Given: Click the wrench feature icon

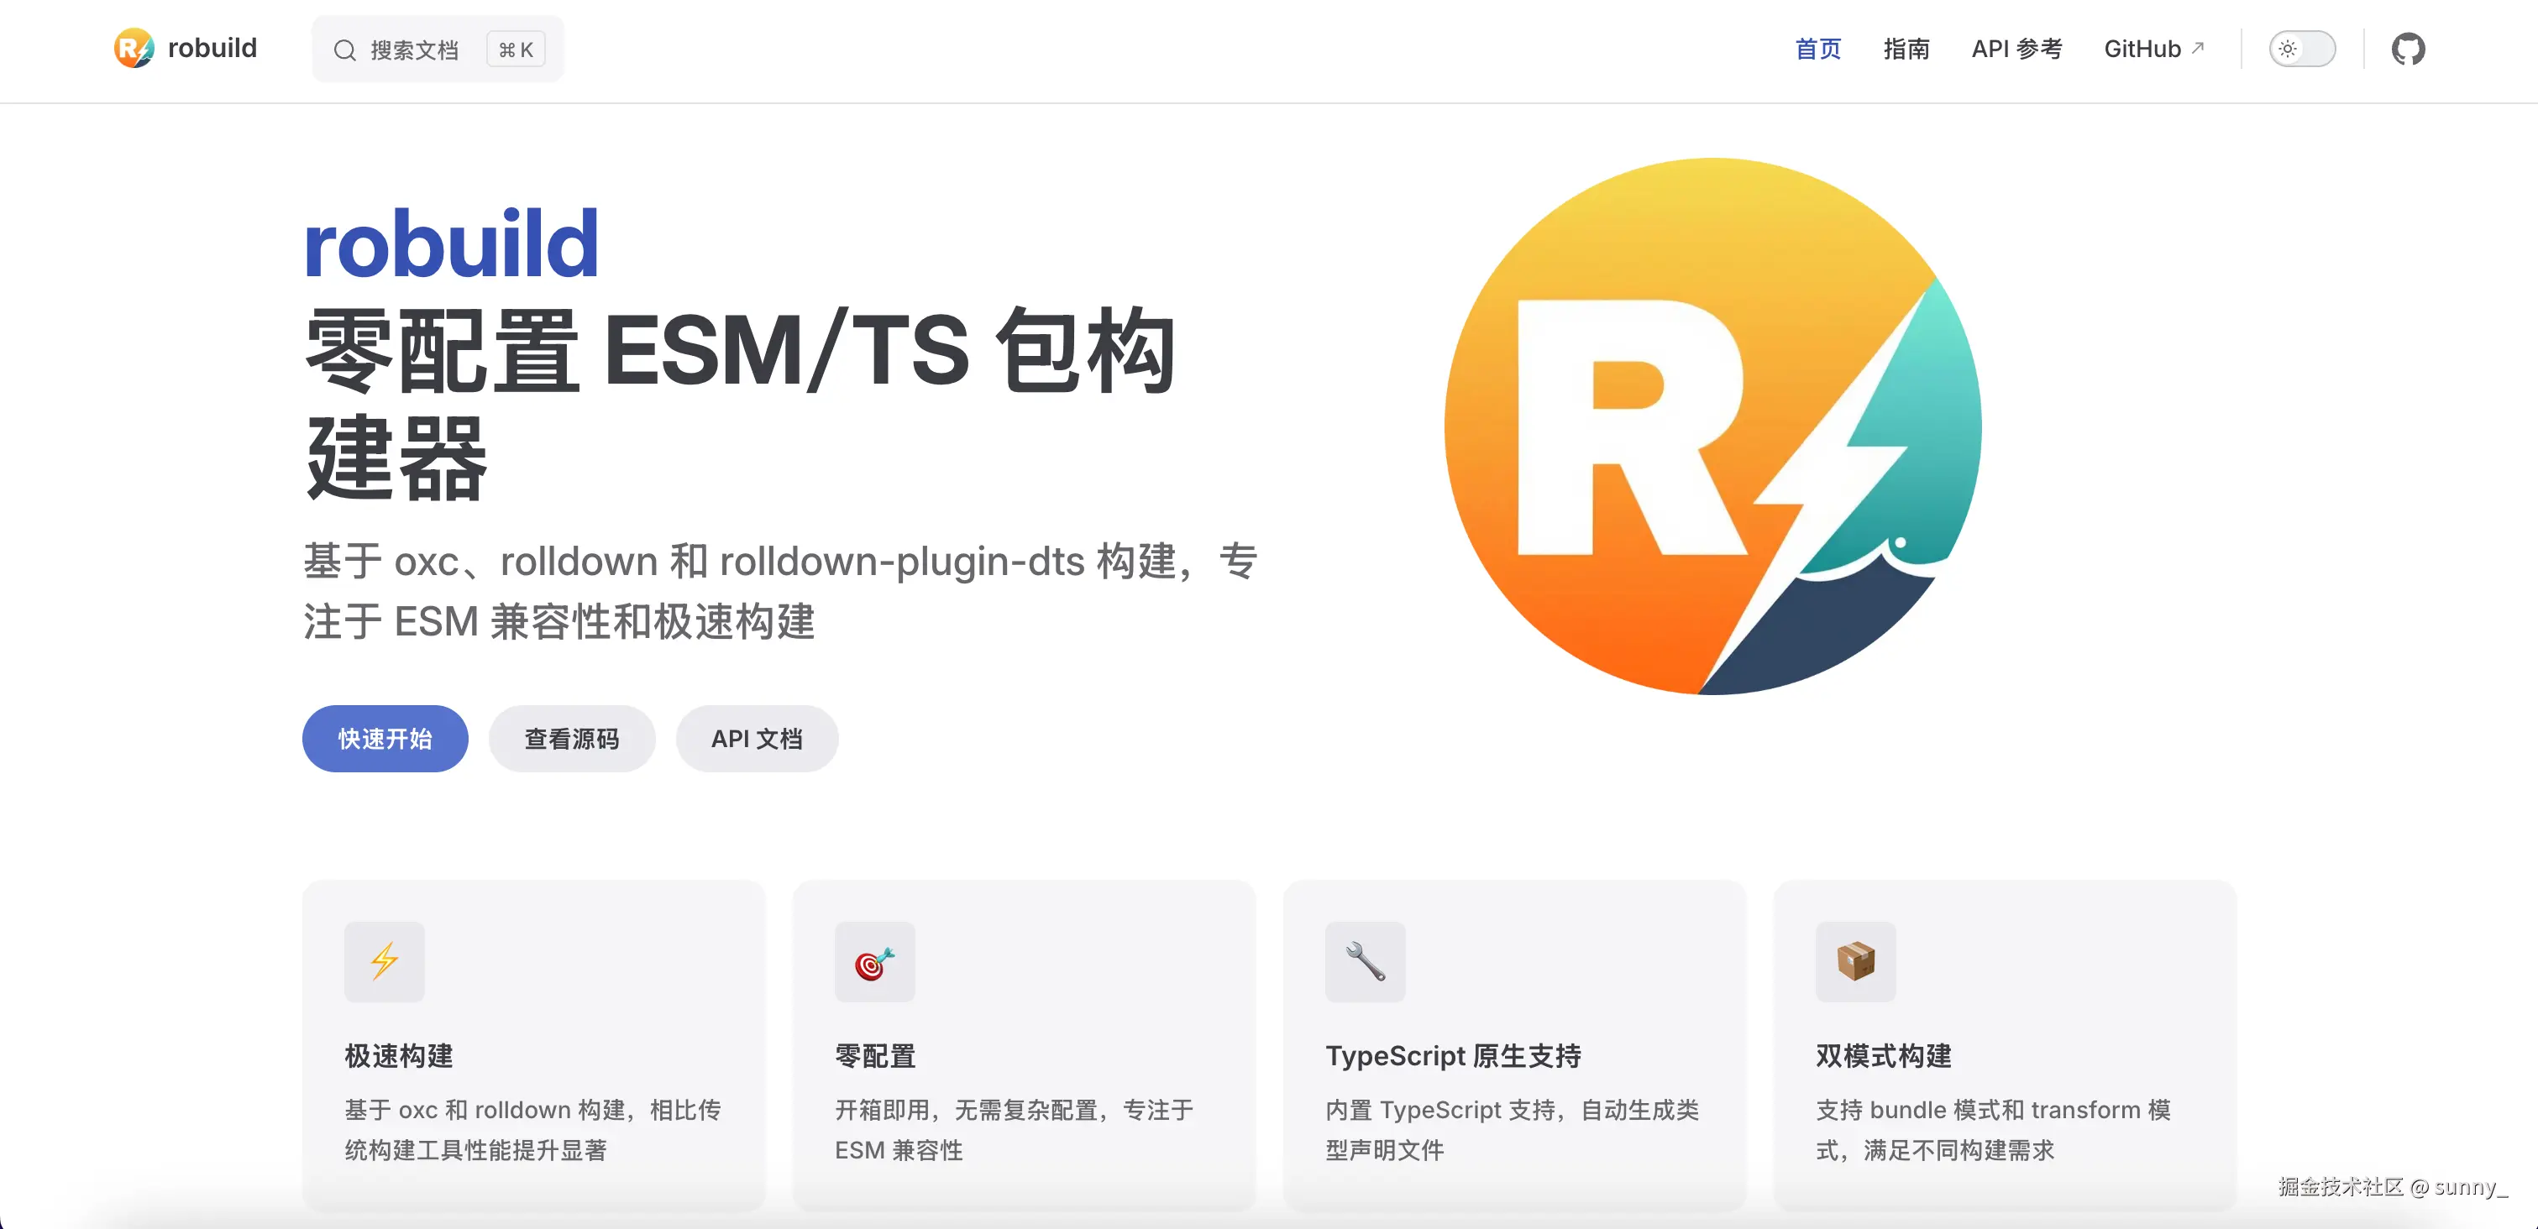Looking at the screenshot, I should [1365, 961].
